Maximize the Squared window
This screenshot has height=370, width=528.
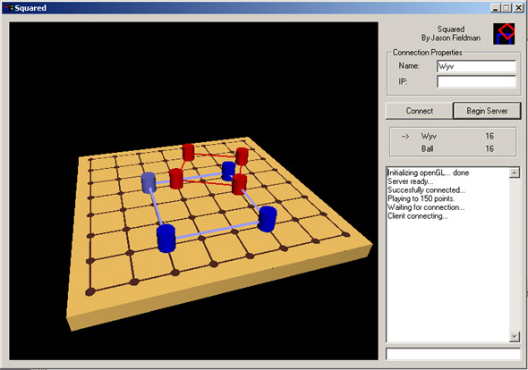[x=507, y=8]
